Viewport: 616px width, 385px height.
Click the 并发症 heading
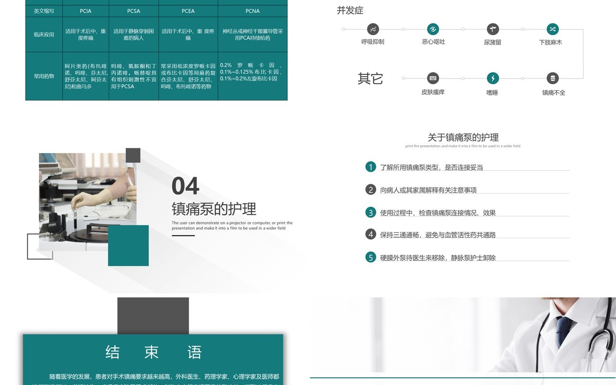pos(350,10)
